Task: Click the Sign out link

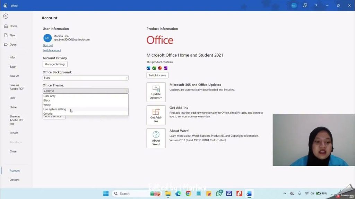Action: pos(47,45)
